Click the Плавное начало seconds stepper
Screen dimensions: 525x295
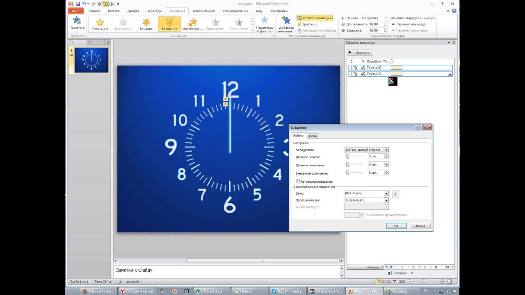[x=386, y=157]
